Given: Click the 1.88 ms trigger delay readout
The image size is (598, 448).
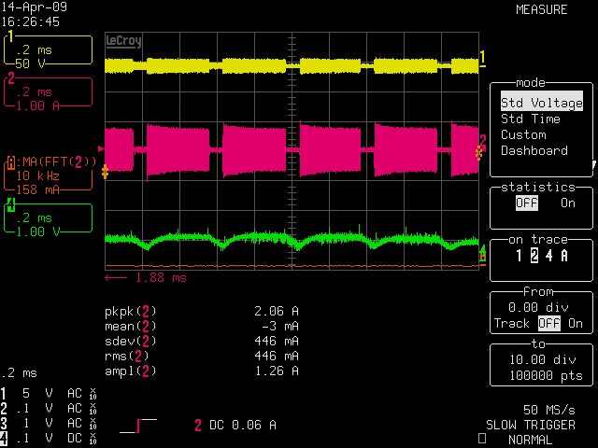Looking at the screenshot, I should pos(146,278).
